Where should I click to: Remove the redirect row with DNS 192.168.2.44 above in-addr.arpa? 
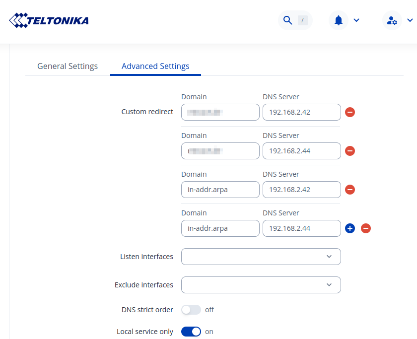click(350, 151)
